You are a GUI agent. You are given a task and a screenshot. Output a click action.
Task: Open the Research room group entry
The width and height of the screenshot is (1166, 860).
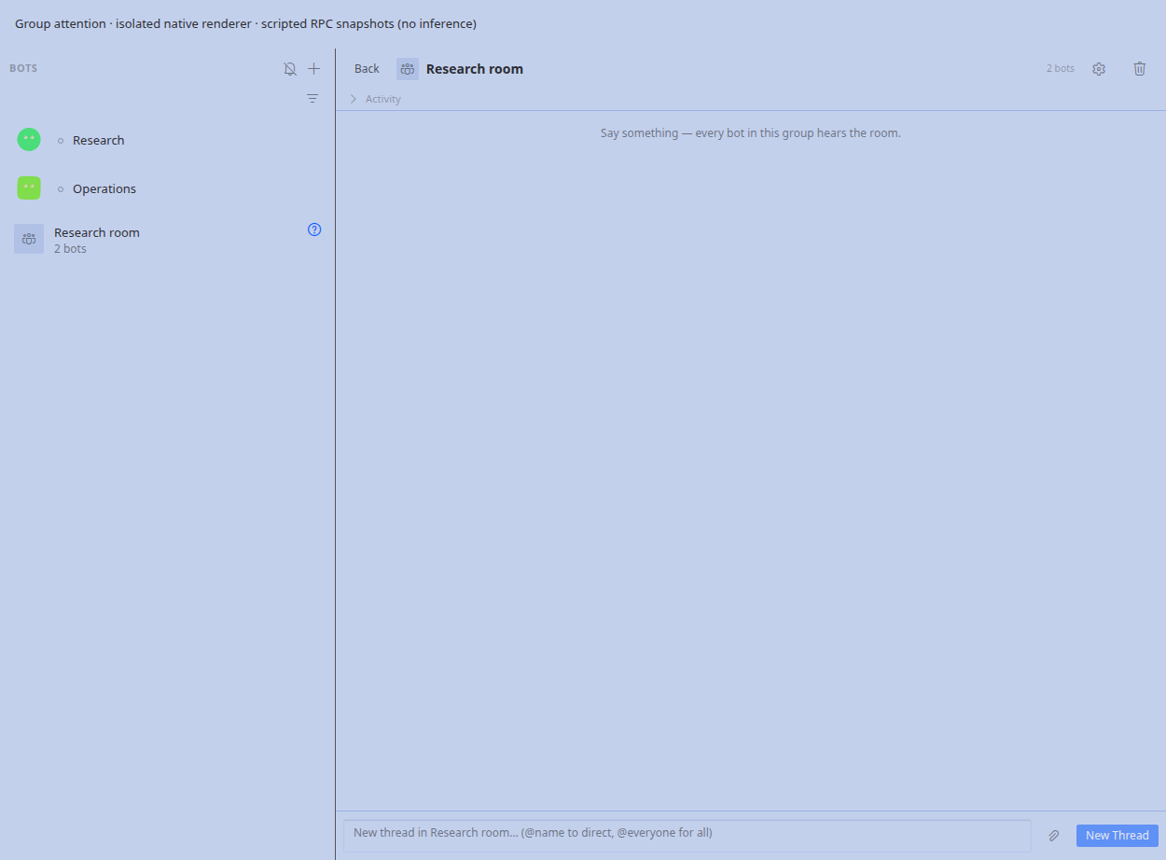pyautogui.click(x=167, y=239)
